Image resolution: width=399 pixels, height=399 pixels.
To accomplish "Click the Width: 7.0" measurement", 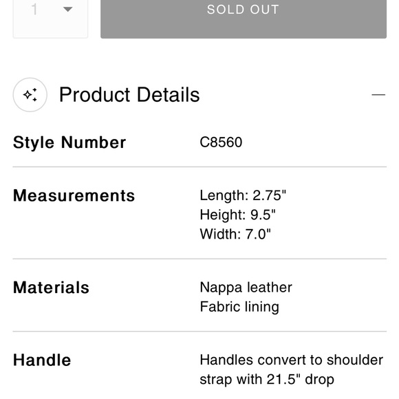I will [x=235, y=234].
